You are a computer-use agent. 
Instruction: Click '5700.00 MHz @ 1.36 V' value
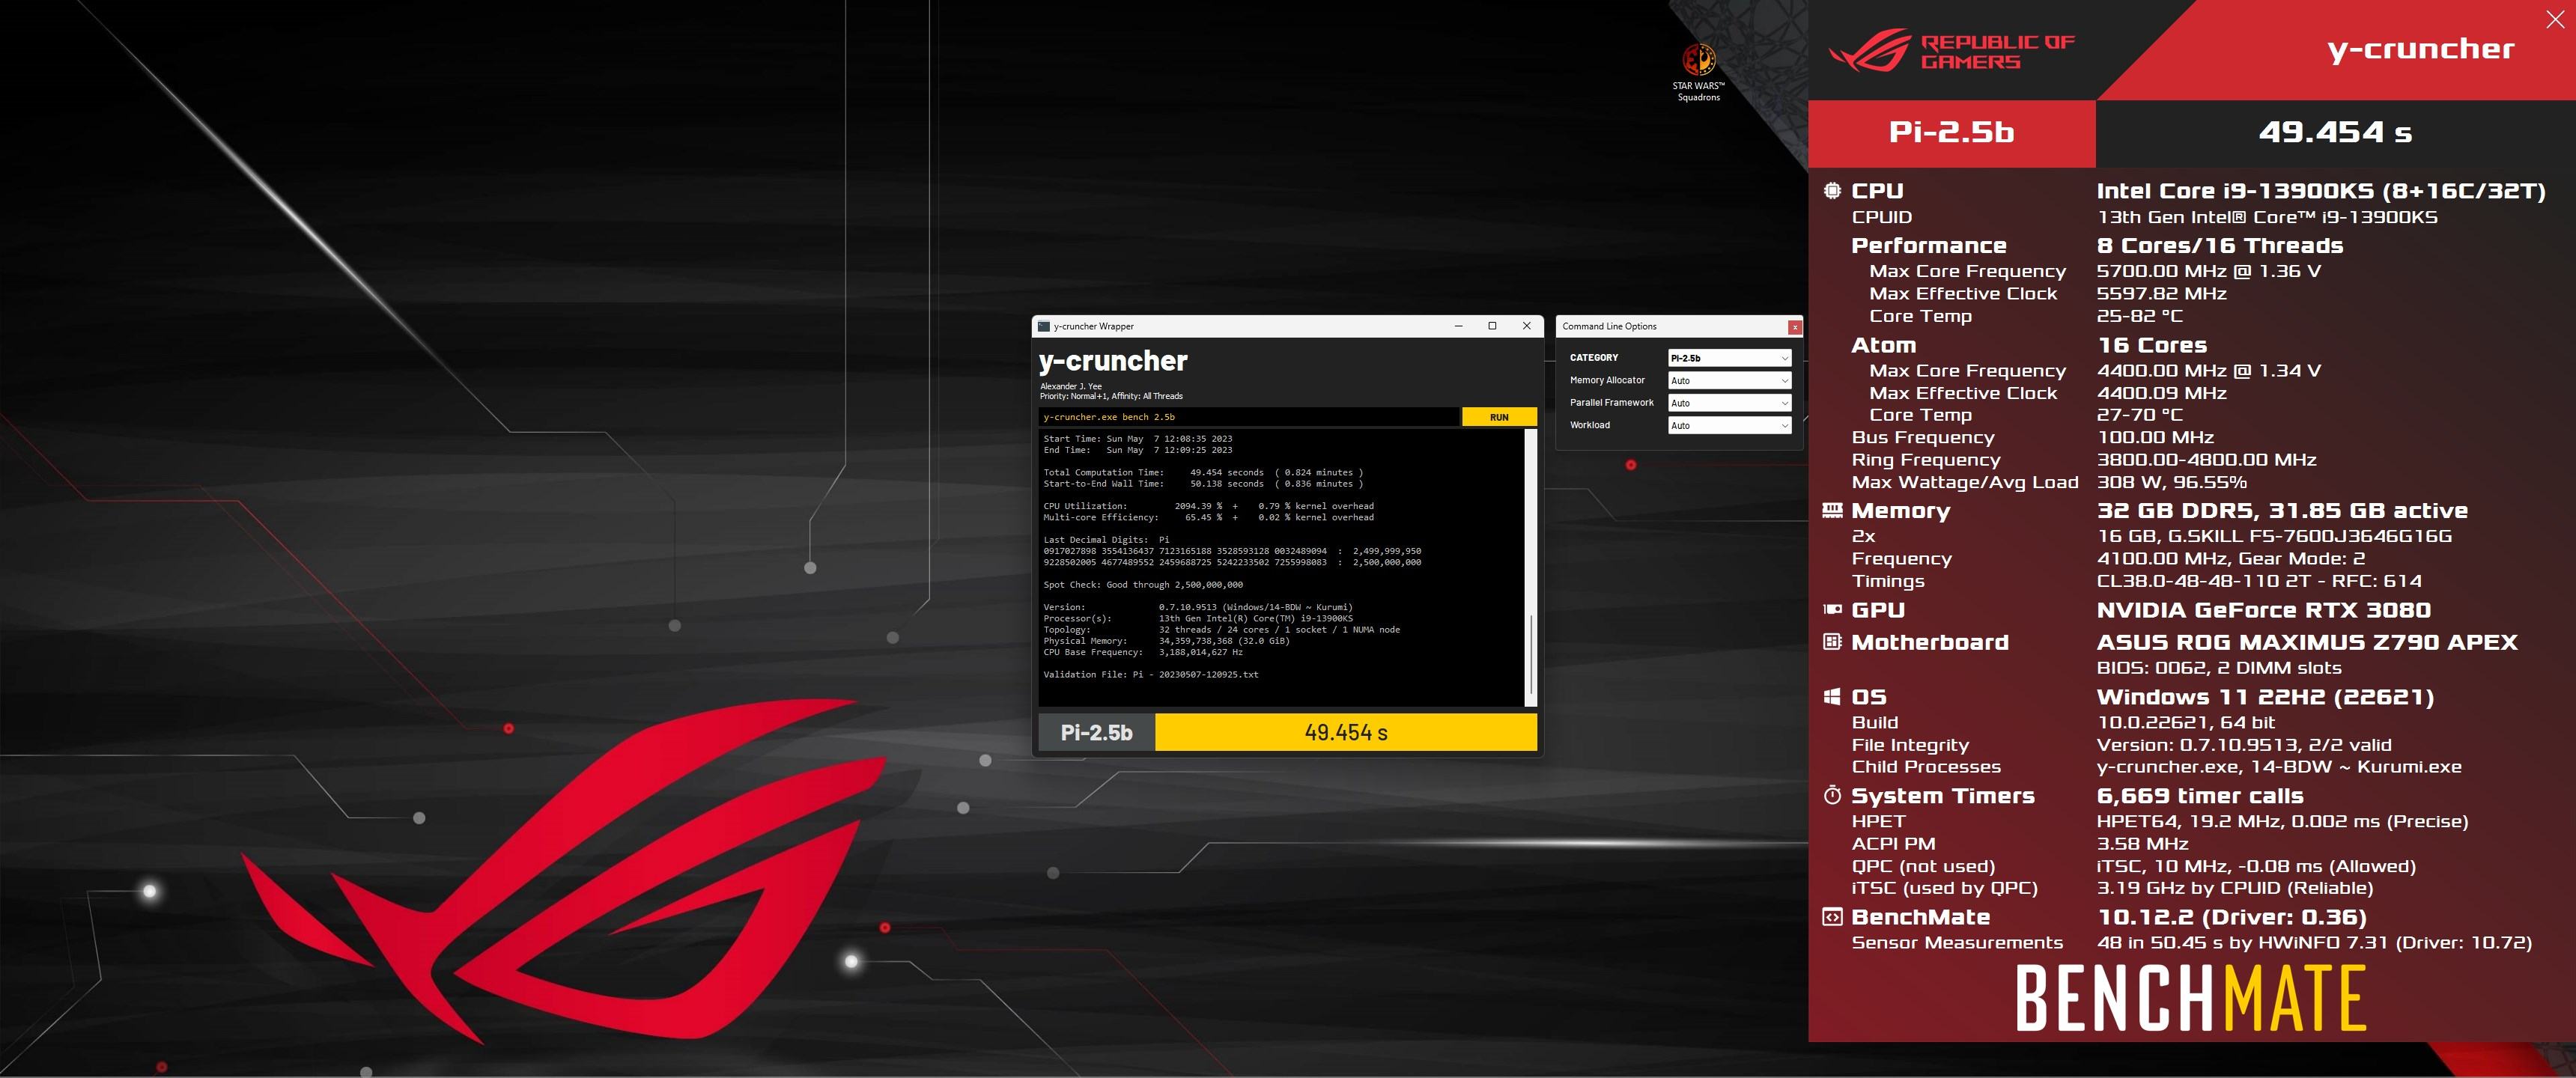[x=2209, y=271]
